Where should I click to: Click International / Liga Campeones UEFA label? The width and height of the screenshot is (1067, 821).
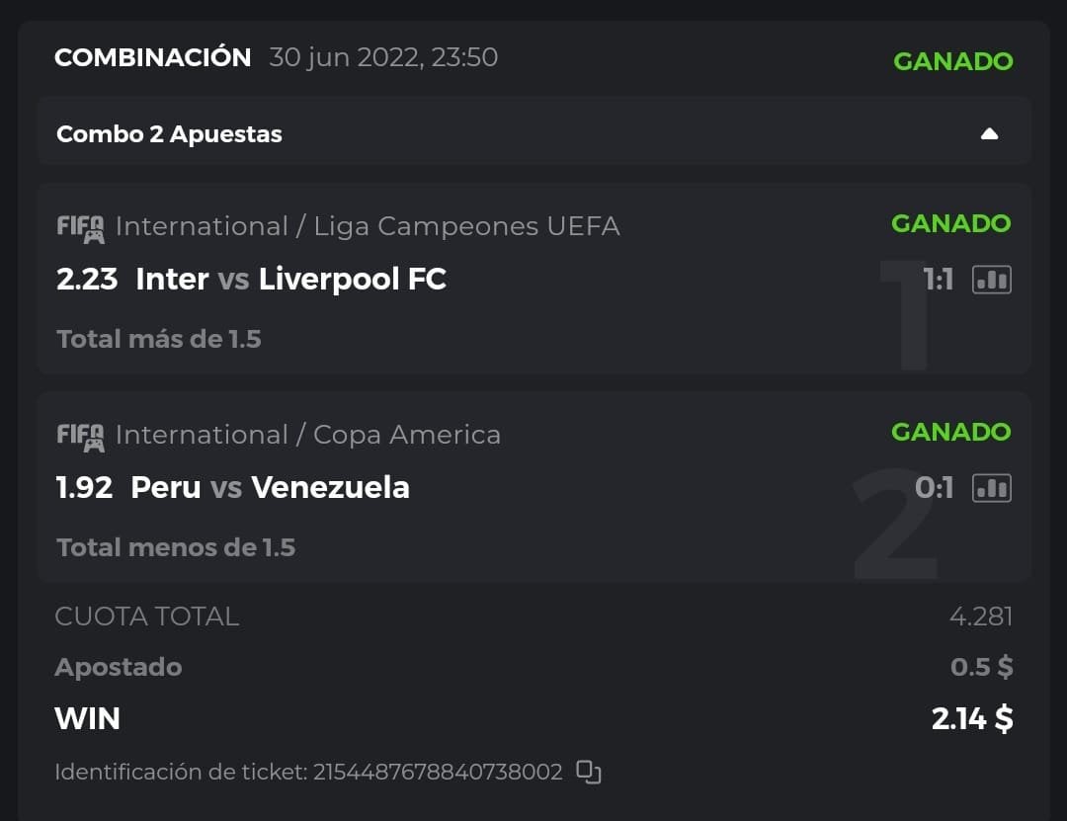pyautogui.click(x=368, y=226)
